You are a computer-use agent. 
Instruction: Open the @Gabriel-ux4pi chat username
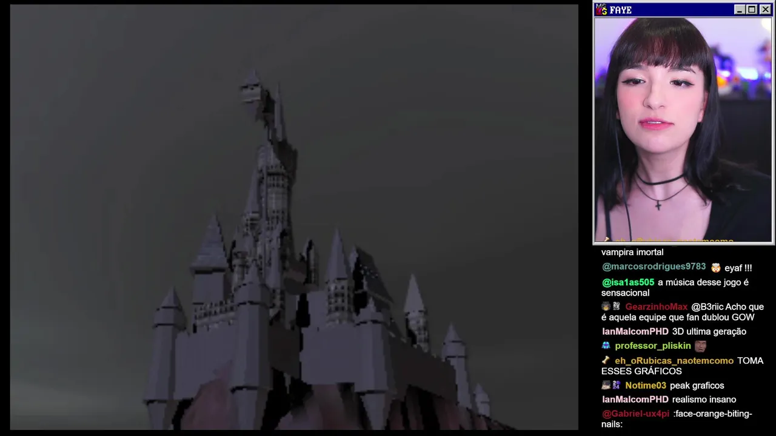click(635, 414)
